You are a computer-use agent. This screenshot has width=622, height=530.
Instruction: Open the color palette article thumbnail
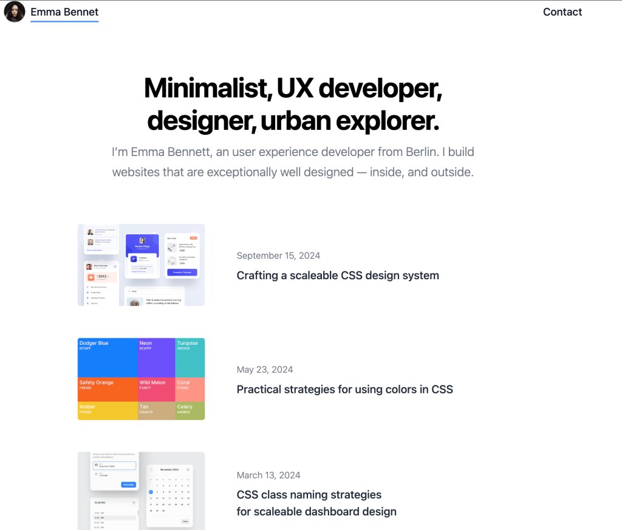[141, 379]
